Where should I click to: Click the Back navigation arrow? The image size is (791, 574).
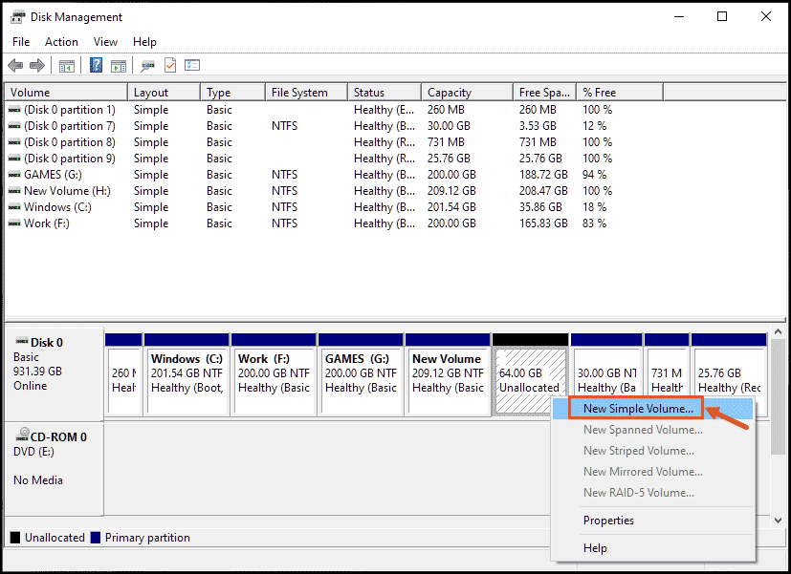point(15,65)
